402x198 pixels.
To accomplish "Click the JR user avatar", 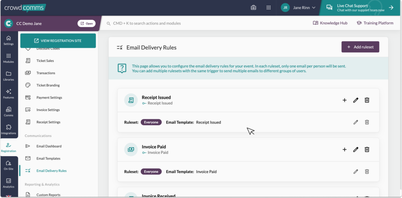I will [285, 8].
